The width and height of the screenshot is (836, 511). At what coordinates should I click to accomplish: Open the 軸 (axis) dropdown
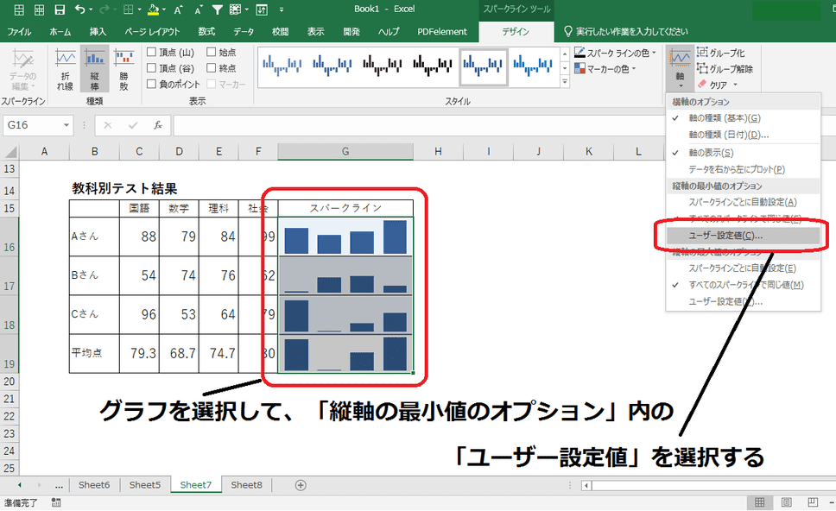pyautogui.click(x=680, y=82)
